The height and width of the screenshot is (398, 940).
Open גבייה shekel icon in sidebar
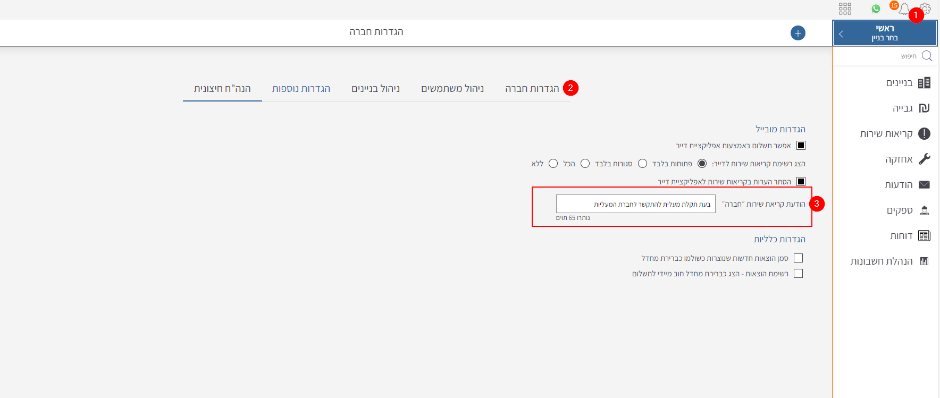tap(924, 108)
